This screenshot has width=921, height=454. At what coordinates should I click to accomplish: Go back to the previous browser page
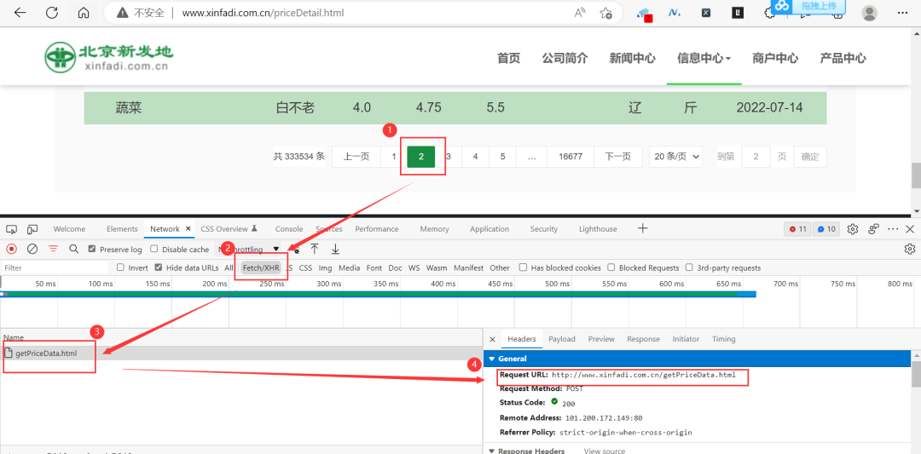coord(20,13)
